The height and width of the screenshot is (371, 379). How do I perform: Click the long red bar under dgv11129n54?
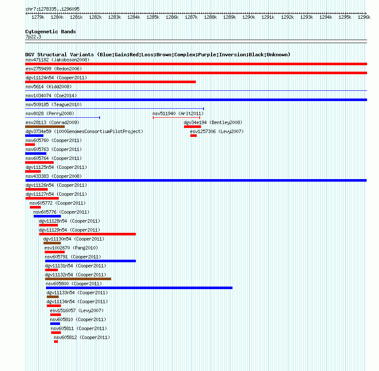point(87,234)
